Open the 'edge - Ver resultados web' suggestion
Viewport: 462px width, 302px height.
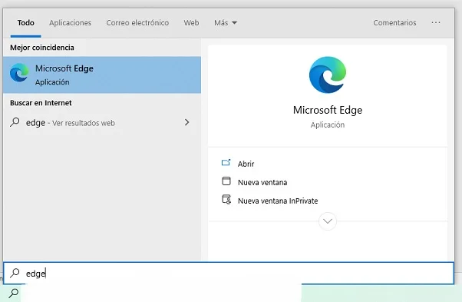click(x=102, y=122)
